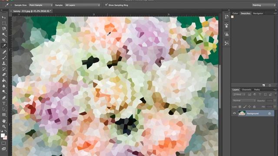This screenshot has height=156, width=278.
Task: Select the Paint Bucket tool
Action: click(4, 80)
